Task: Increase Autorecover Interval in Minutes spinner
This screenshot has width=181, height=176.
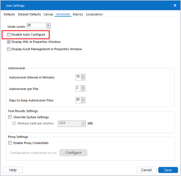Action: [83, 76]
